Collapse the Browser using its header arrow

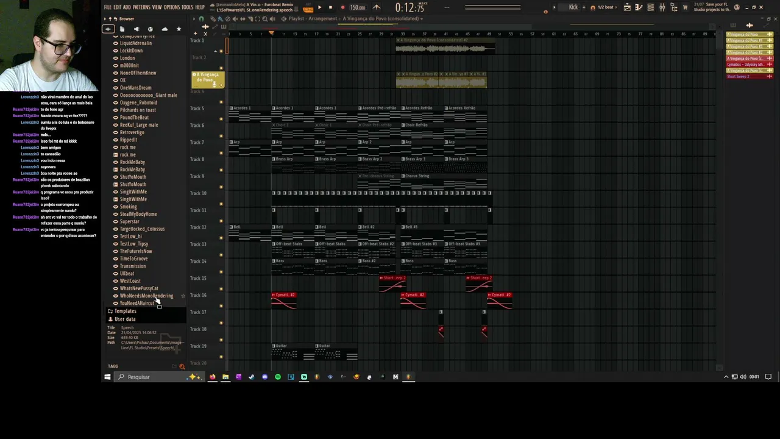(x=105, y=19)
